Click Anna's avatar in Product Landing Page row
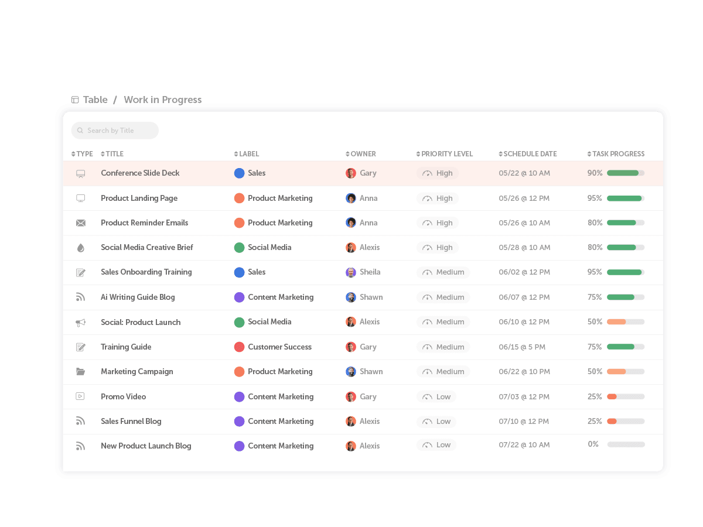 pyautogui.click(x=351, y=199)
